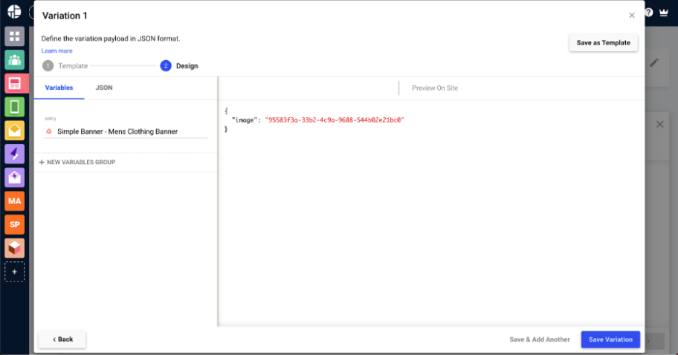Click warning icon beside Simple Banner entry
Screen dimensions: 678x355
tap(49, 131)
